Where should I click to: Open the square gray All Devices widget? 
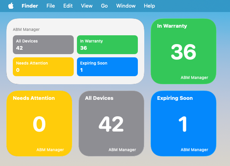(x=111, y=123)
